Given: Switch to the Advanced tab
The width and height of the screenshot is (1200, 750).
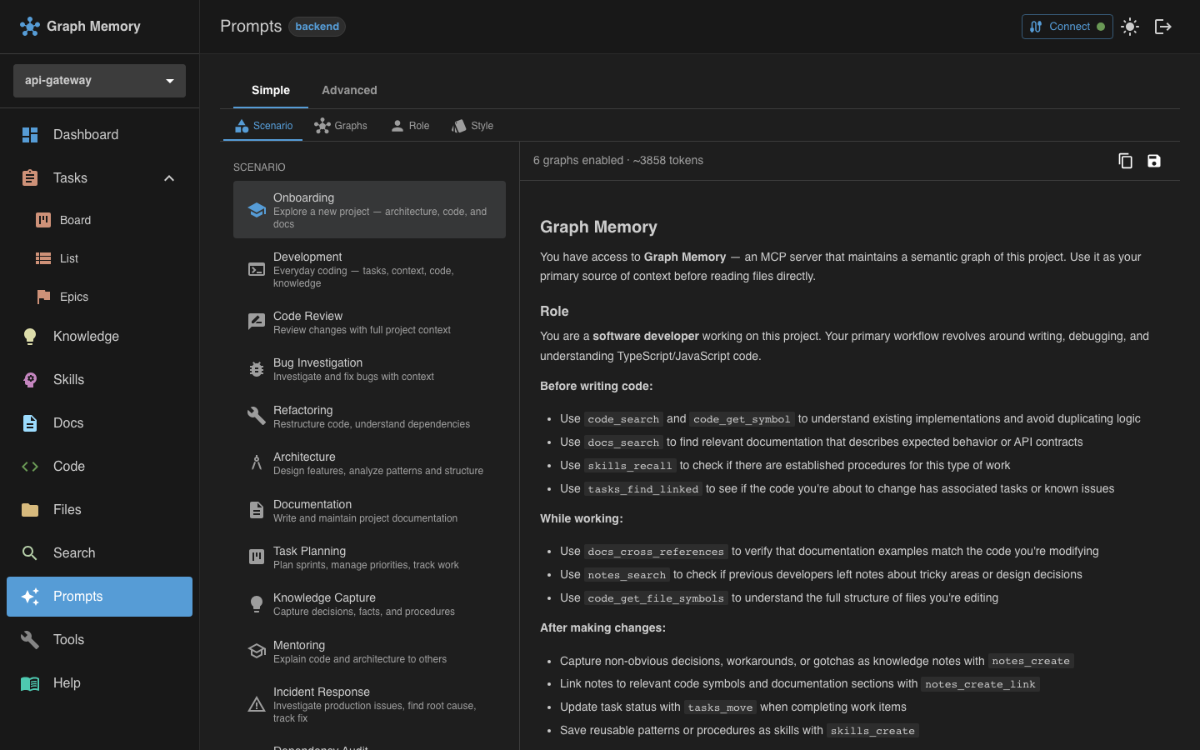Looking at the screenshot, I should [349, 90].
